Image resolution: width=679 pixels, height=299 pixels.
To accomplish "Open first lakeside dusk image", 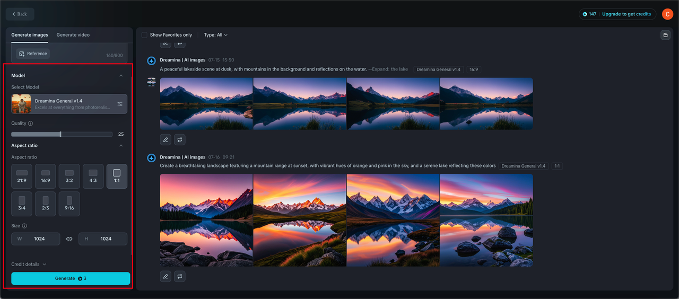I will pos(206,104).
